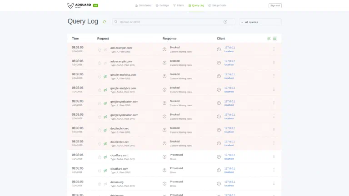Click the lock icon for doubleclick.net type A
349x196 pixels.
pyautogui.click(x=100, y=130)
